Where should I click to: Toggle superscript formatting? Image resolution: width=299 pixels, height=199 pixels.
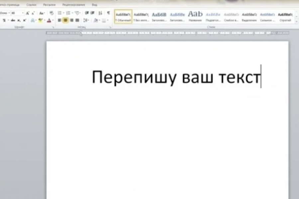(24, 20)
